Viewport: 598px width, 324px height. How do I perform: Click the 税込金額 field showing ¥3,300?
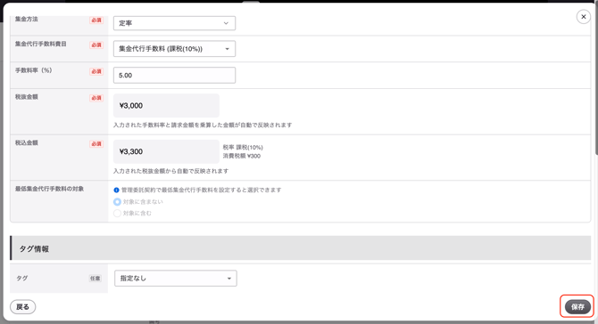pos(166,151)
